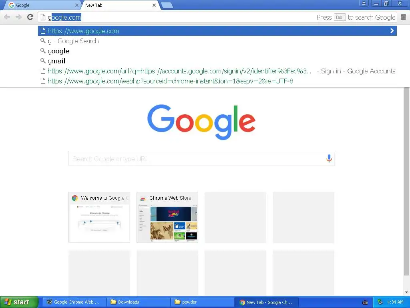Viewport: 410px width, 308px height.
Task: Switch to Google Chrome Web taskbar item
Action: coord(74,302)
